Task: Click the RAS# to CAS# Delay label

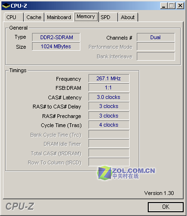Action: pos(57,107)
